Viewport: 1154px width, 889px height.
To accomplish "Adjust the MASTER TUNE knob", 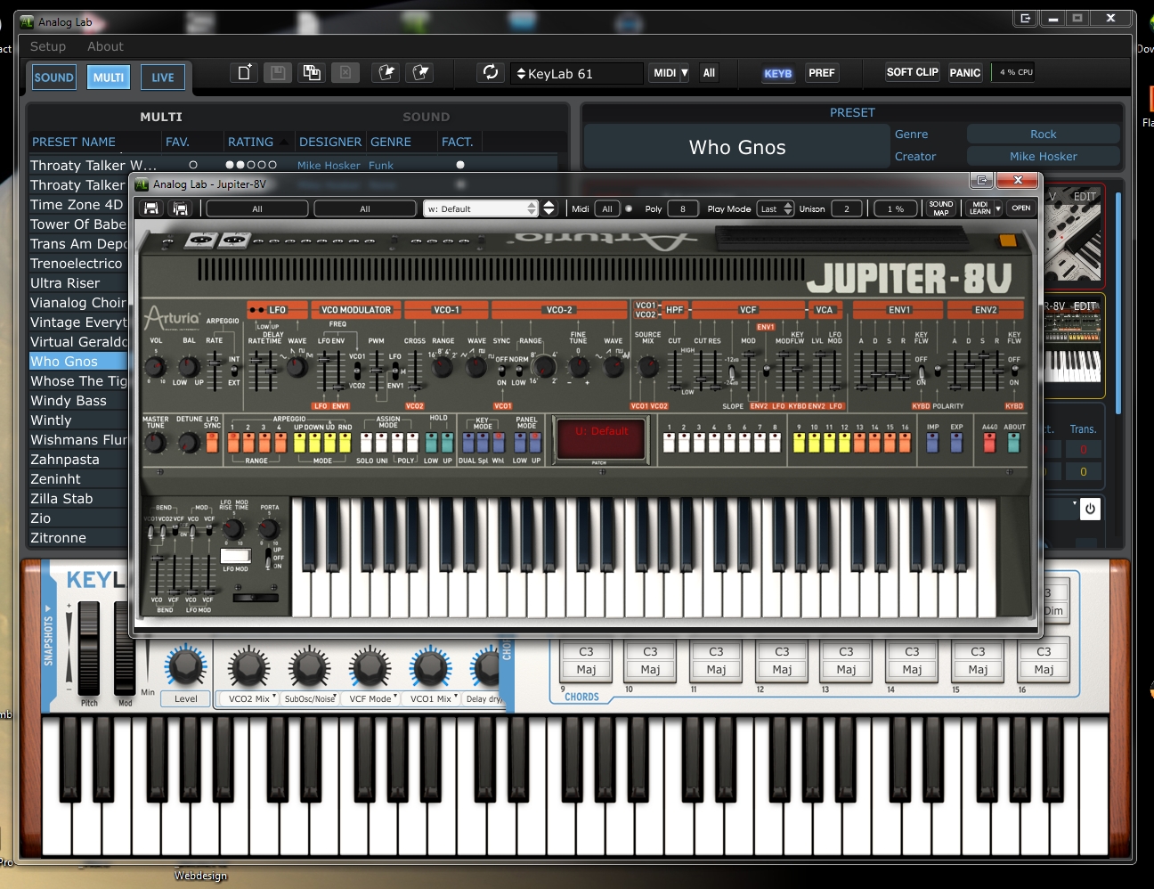I will coord(155,443).
